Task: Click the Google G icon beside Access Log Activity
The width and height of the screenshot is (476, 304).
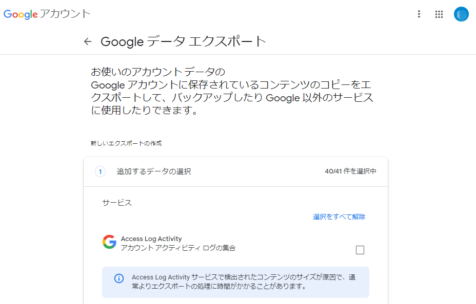Action: [108, 242]
